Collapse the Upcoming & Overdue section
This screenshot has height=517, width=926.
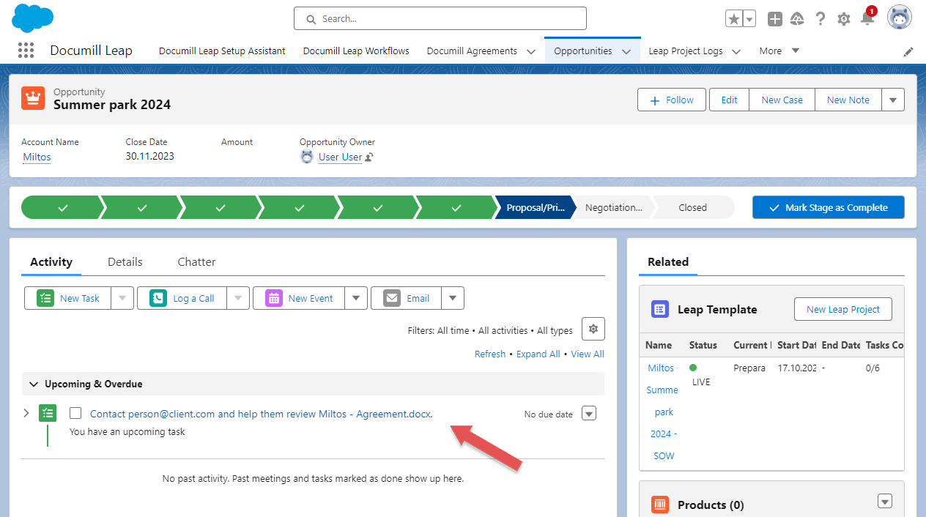coord(34,383)
